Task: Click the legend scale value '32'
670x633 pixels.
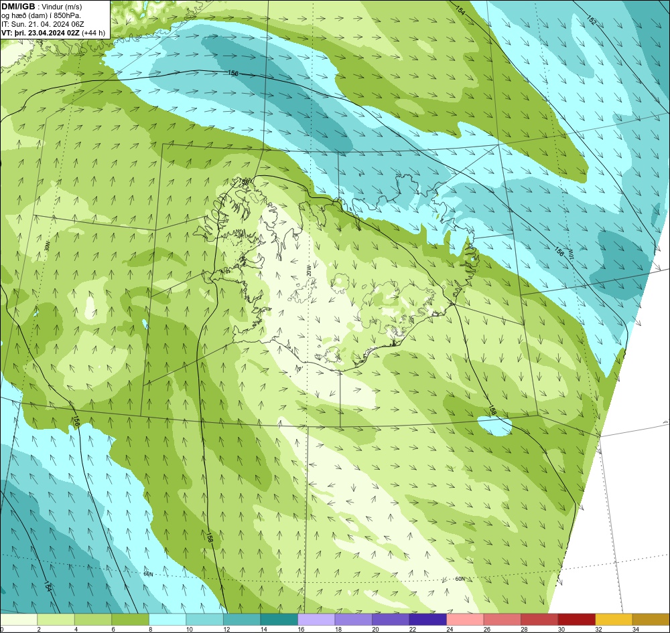Action: (598, 629)
